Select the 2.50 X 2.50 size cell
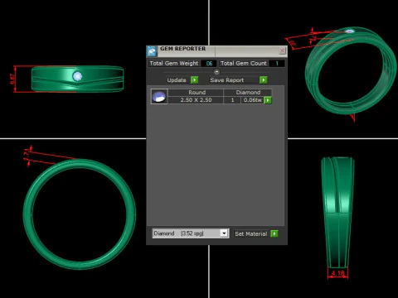The width and height of the screenshot is (398, 298). (x=196, y=100)
